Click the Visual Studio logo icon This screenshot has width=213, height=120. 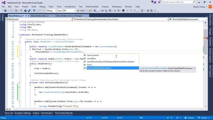(x=4, y=3)
